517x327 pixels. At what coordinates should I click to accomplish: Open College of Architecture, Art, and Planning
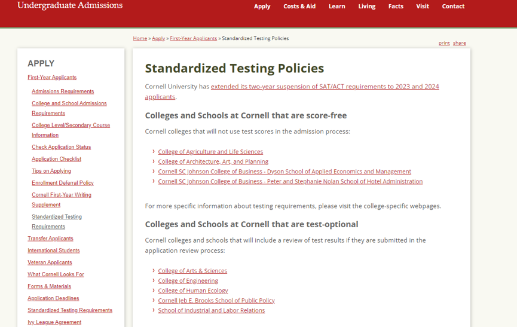point(213,161)
